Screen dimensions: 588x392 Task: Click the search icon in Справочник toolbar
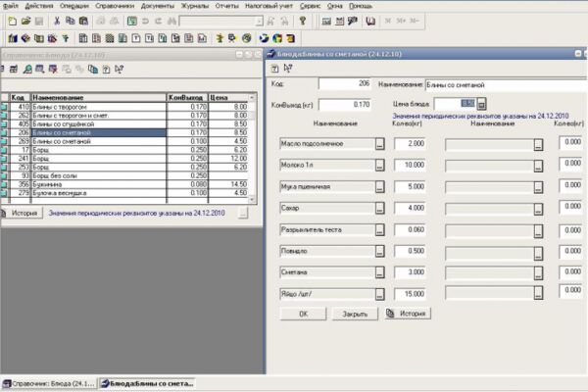click(27, 69)
